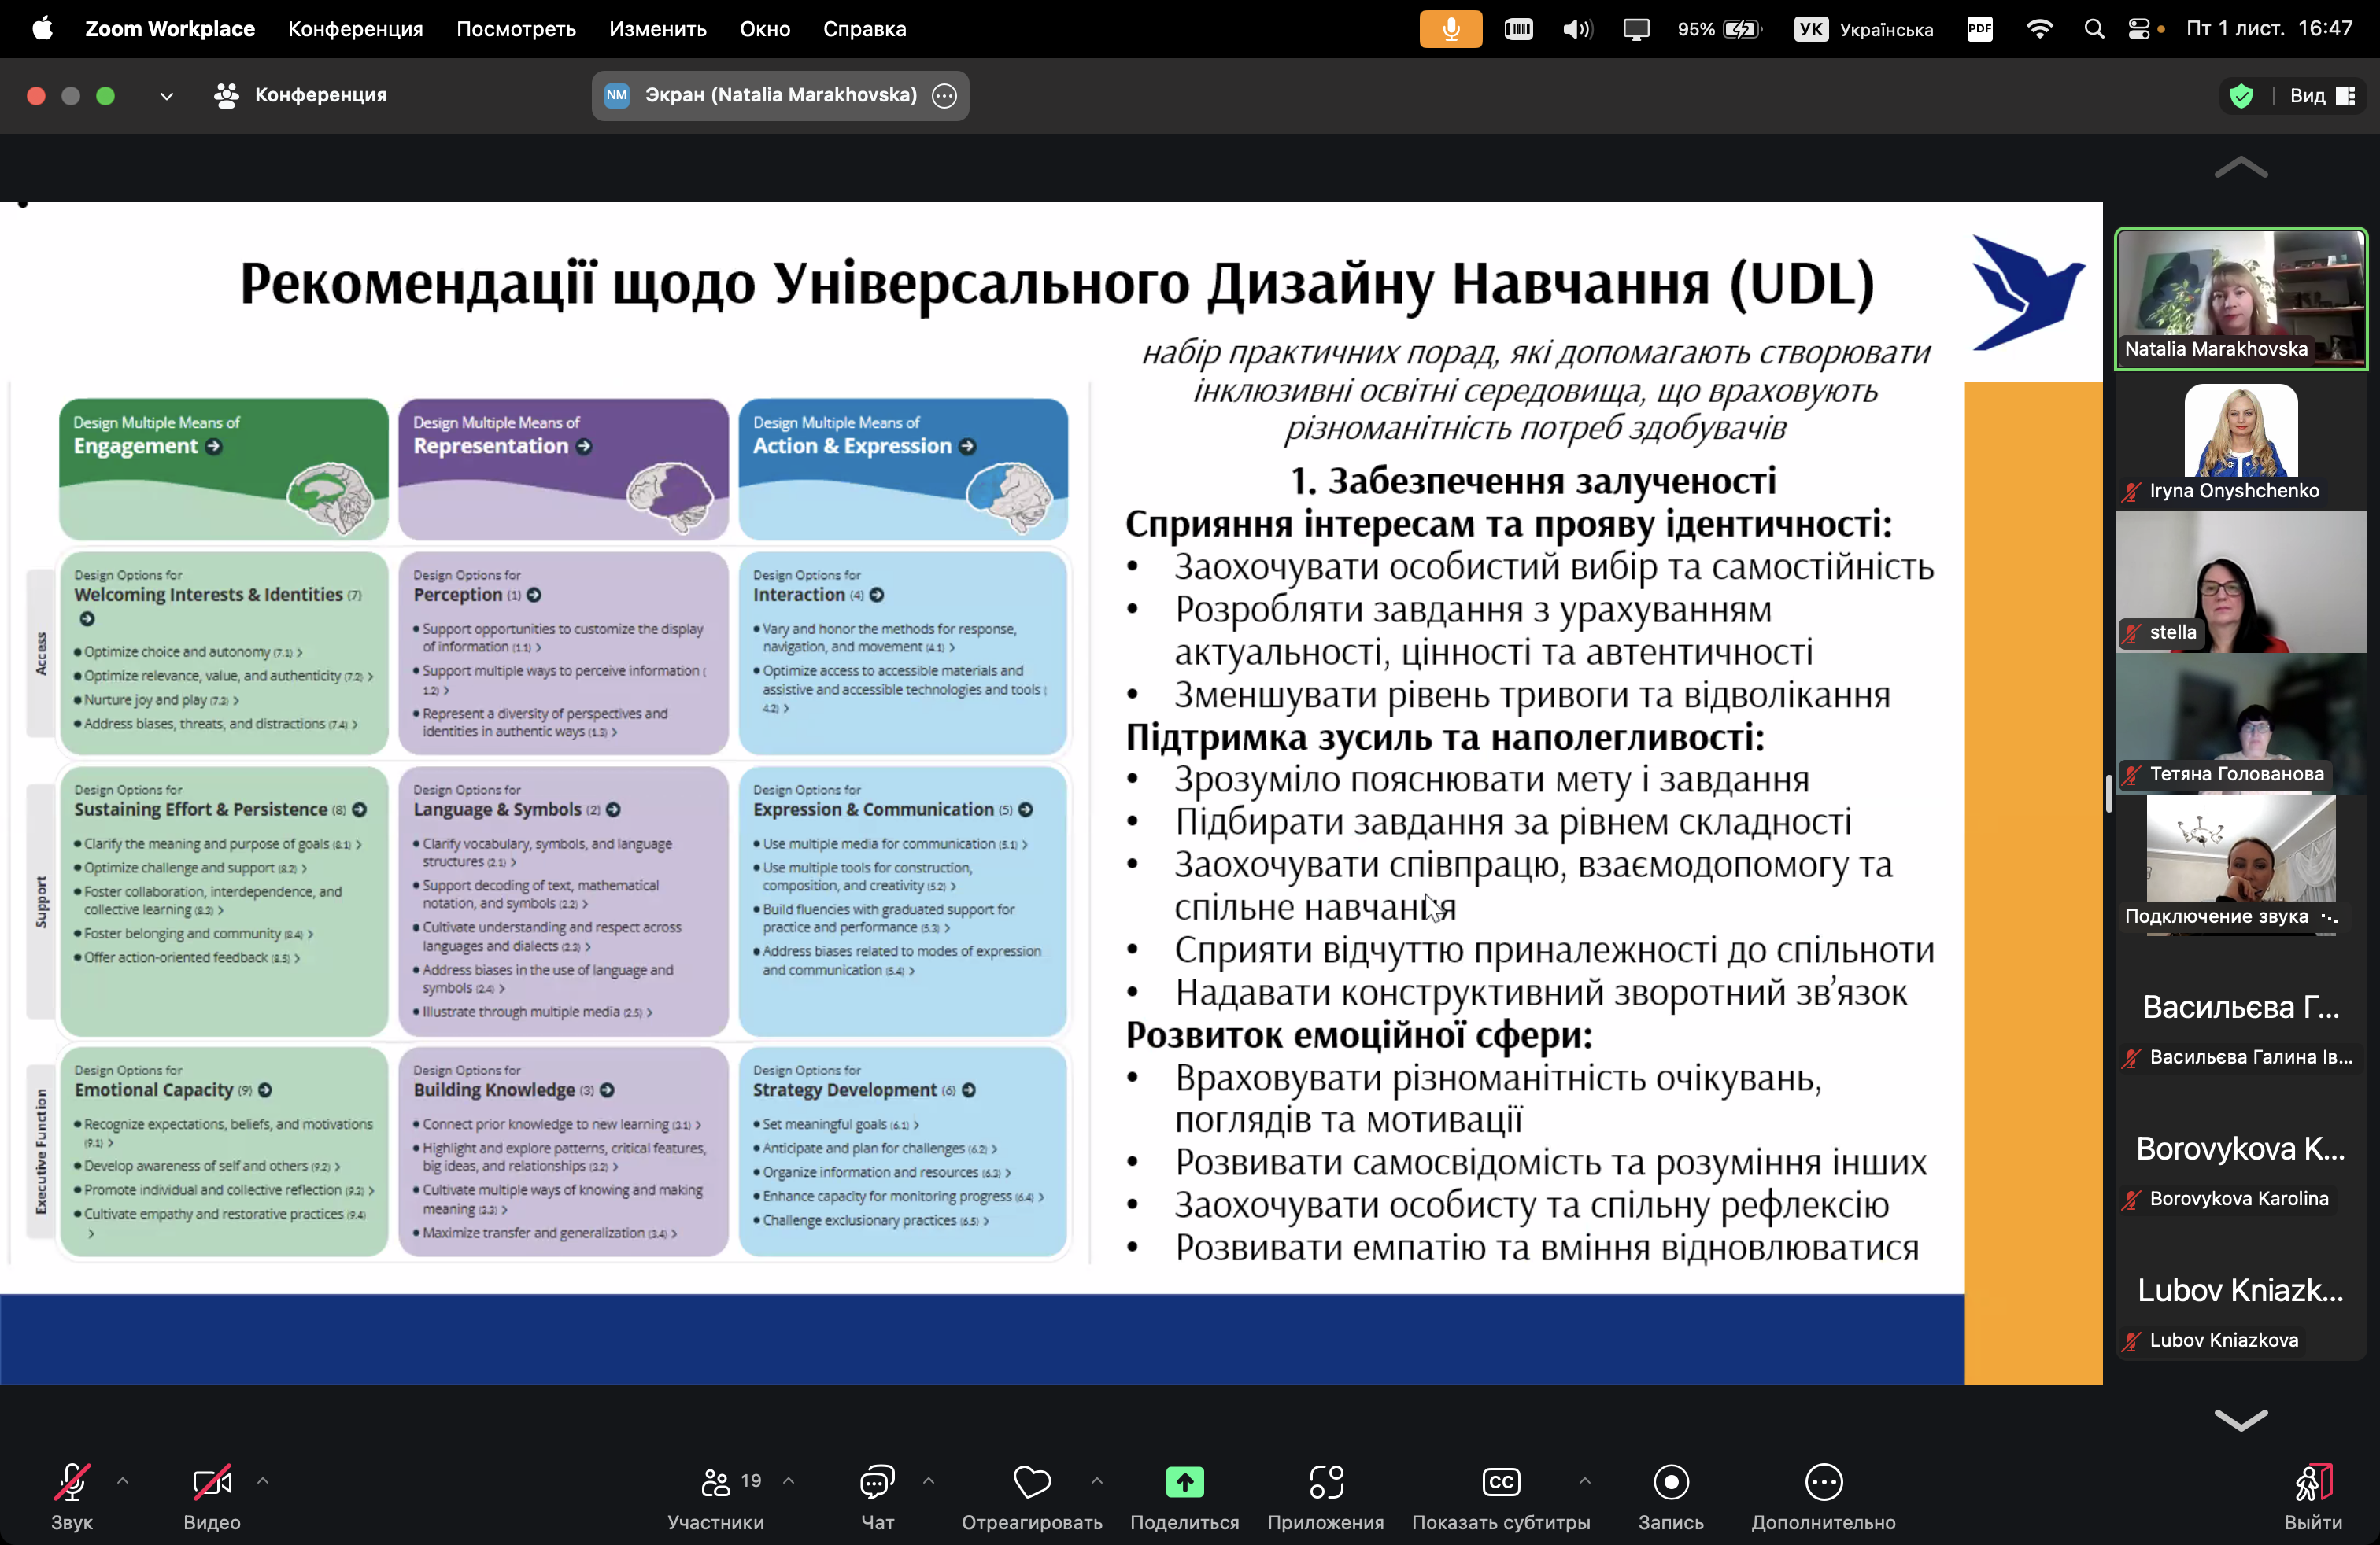The width and height of the screenshot is (2380, 1545).
Task: Open the Изменить menu
Action: (658, 29)
